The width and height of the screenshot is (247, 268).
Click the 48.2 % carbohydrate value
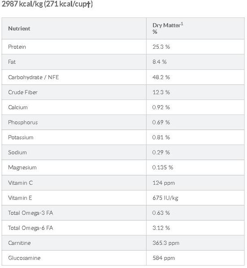click(161, 77)
